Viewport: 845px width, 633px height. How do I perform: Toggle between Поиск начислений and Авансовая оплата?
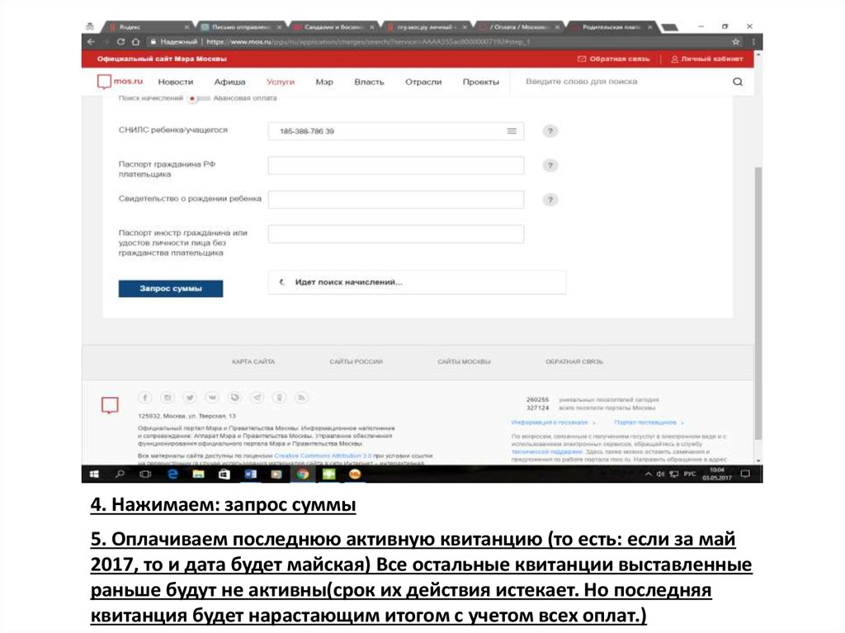(198, 99)
